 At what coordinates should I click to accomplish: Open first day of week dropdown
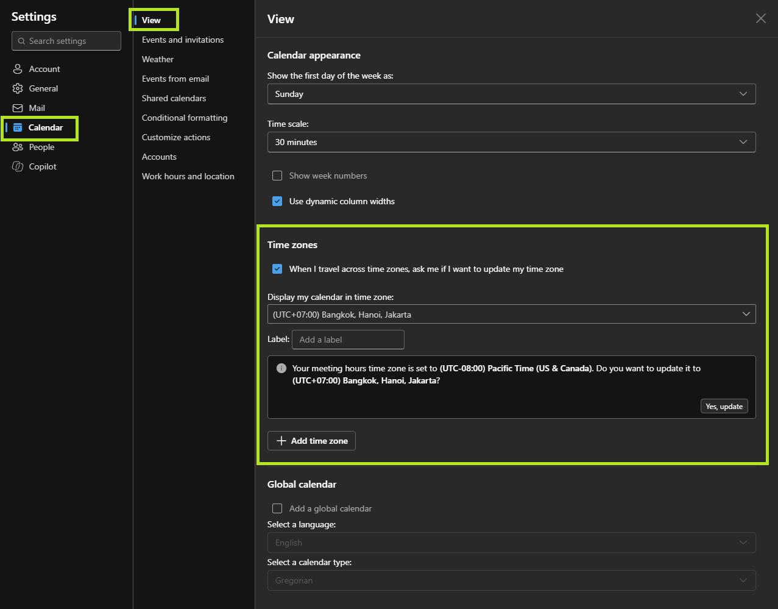pos(512,94)
